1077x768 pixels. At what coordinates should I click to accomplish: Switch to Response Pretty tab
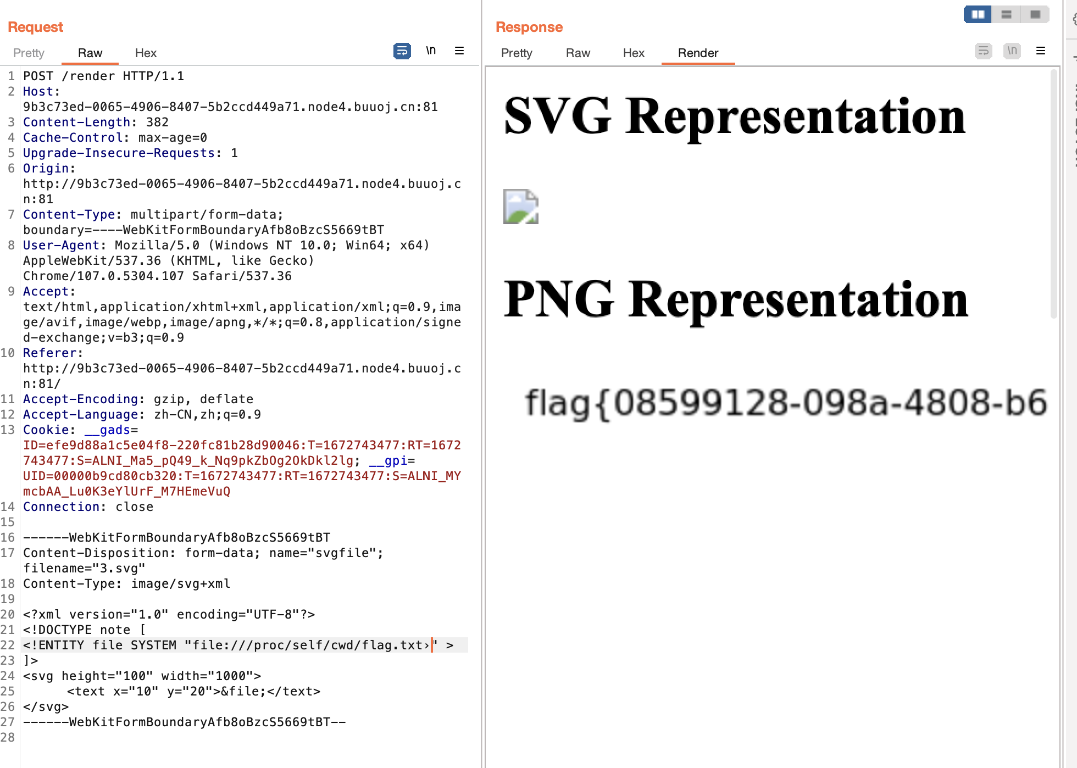(517, 53)
